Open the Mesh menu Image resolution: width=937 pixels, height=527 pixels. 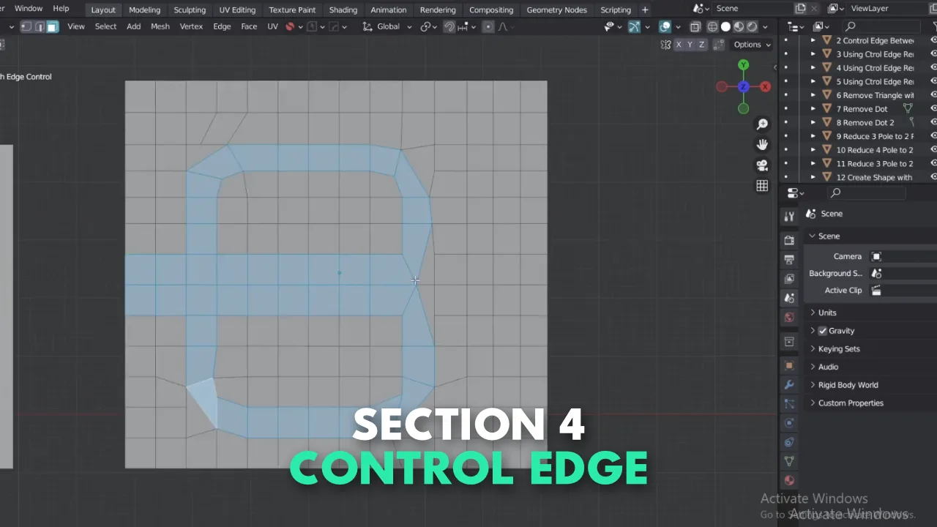160,26
